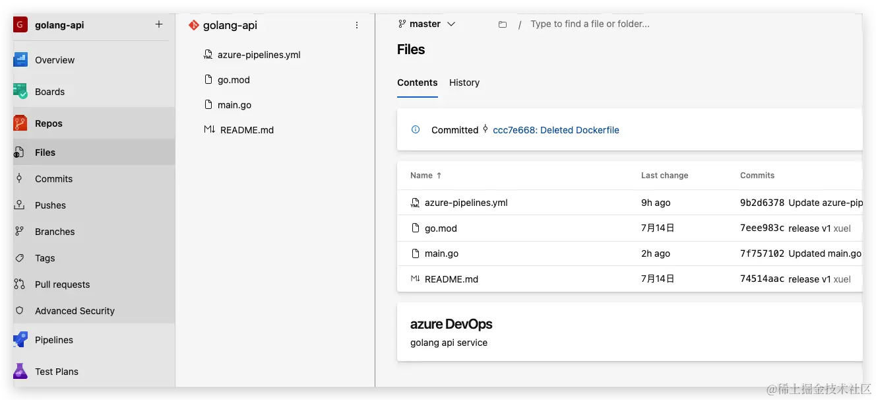Click the Overview icon in sidebar
876x400 pixels.
pos(20,60)
